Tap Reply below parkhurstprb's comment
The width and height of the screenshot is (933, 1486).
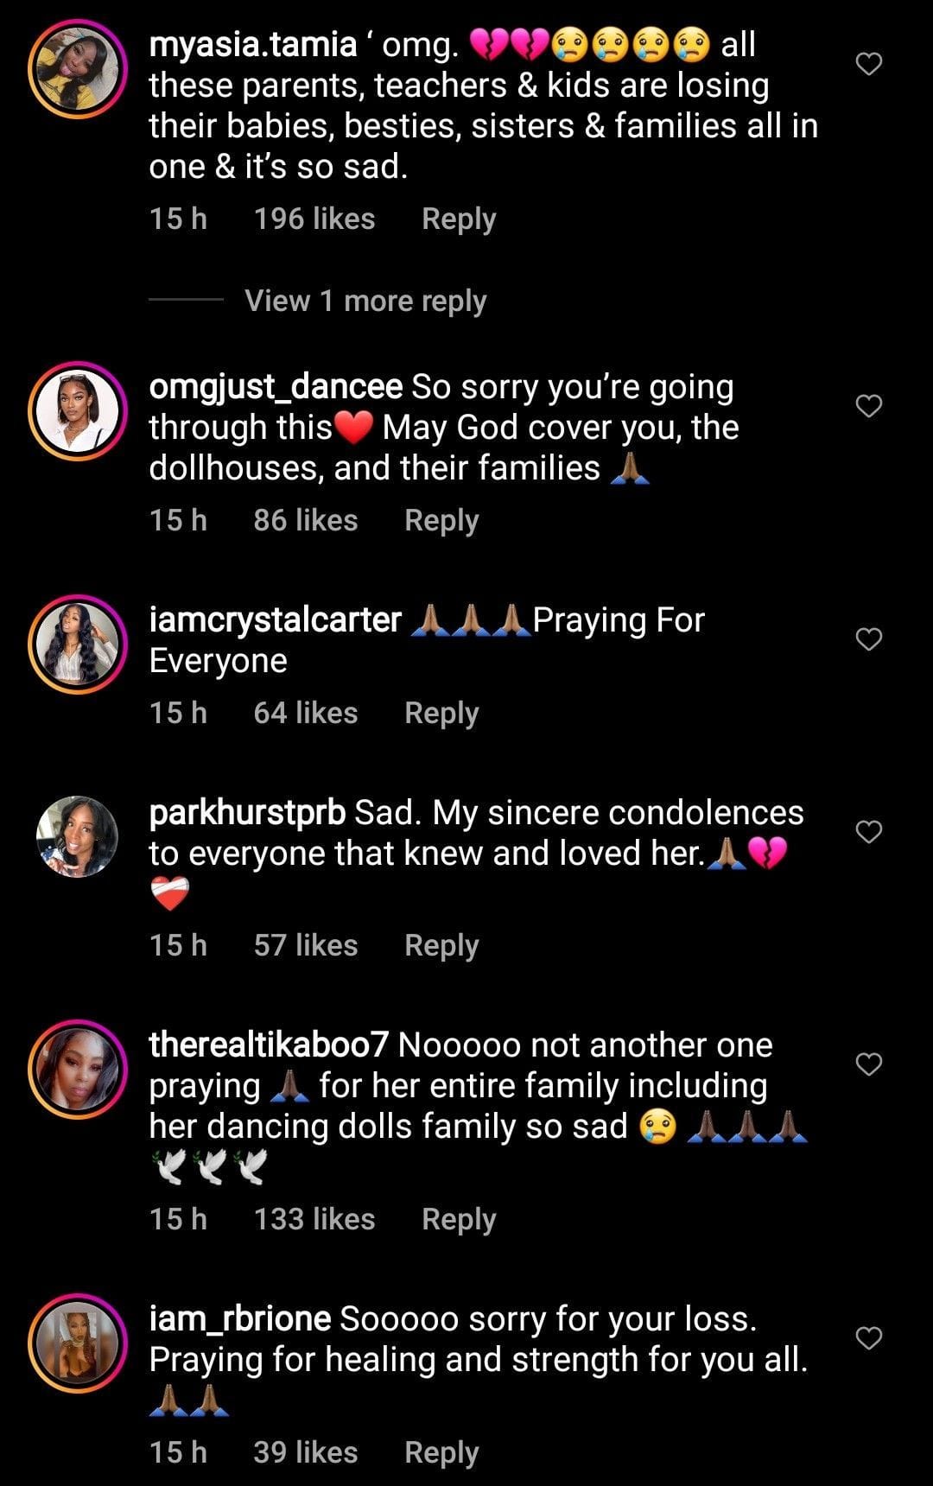[441, 944]
